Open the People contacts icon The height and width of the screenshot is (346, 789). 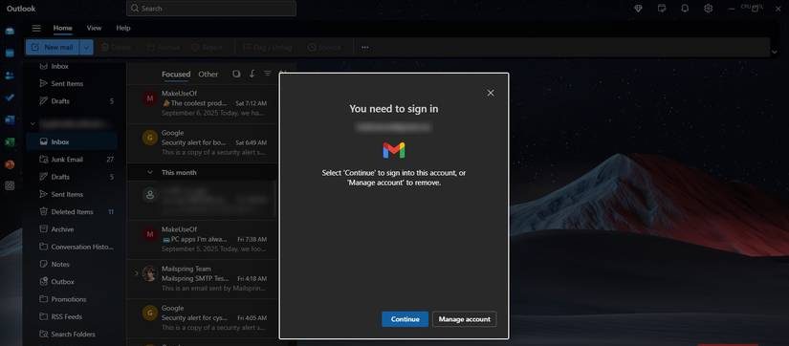tap(10, 76)
